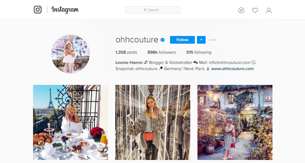This screenshot has width=305, height=163.
Task: Open your profile via person icon
Action: tap(269, 10)
